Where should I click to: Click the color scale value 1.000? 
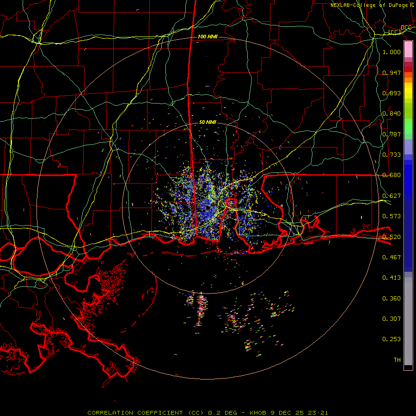pyautogui.click(x=392, y=52)
